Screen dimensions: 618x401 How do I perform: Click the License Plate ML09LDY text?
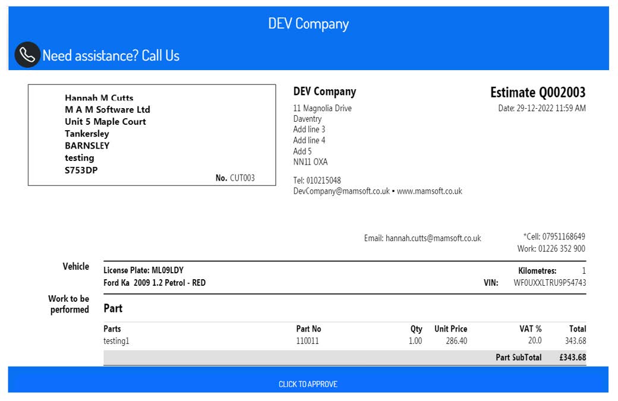[x=143, y=270]
